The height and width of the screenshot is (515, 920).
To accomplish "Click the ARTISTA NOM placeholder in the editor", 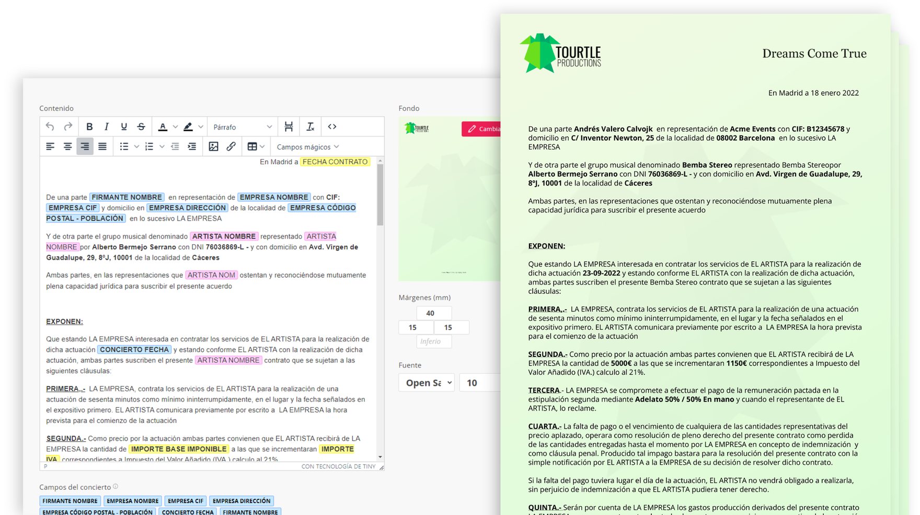I will tap(211, 275).
